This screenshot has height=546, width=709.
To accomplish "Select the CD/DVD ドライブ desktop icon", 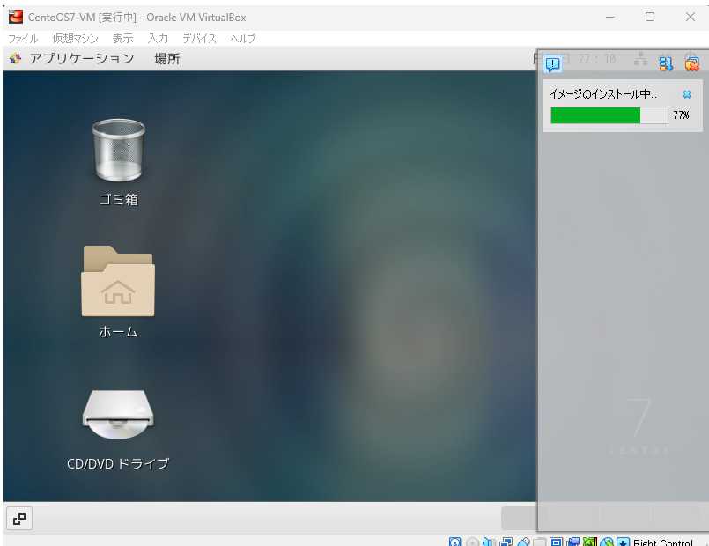I will pos(118,417).
